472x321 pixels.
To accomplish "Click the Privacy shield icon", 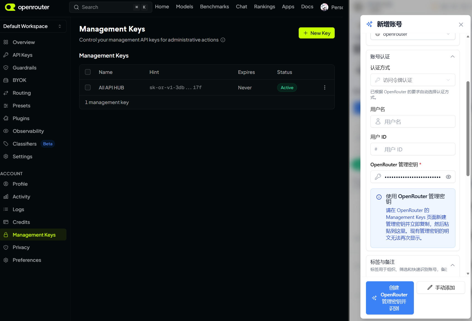I will (6, 247).
